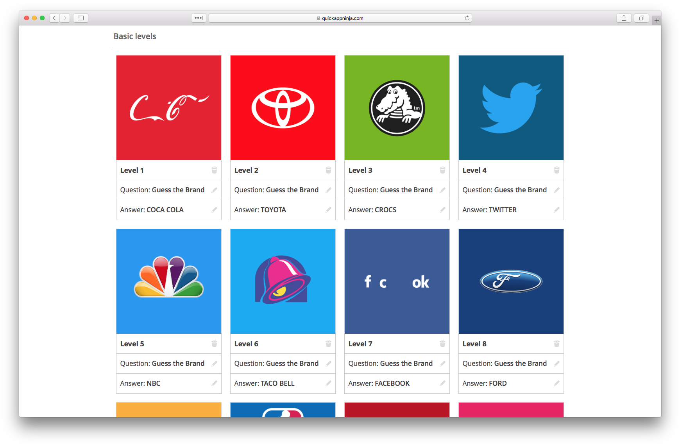Delete Level 6 using the trash icon

pyautogui.click(x=328, y=344)
